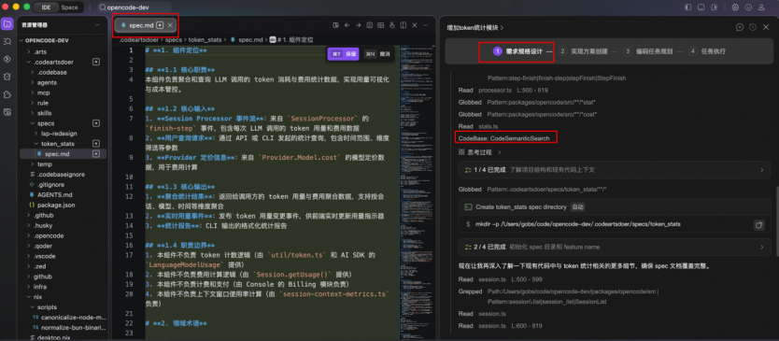
Task: Open history clock icon in task panel
Action: click(x=753, y=27)
